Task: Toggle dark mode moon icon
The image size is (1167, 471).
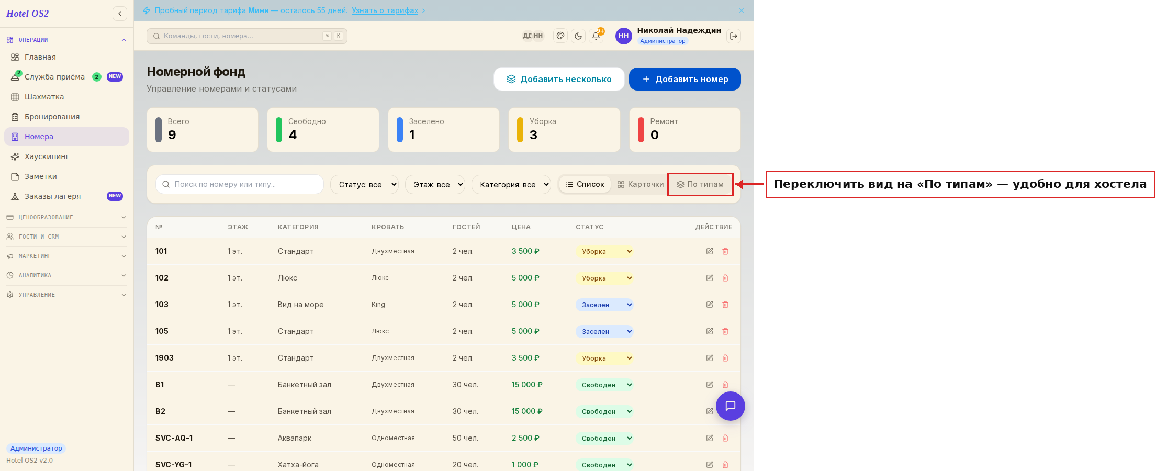Action: pyautogui.click(x=578, y=36)
